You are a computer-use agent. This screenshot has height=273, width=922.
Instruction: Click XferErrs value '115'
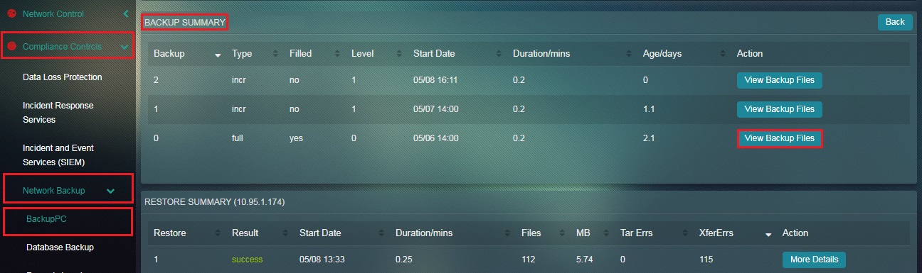pyautogui.click(x=707, y=260)
